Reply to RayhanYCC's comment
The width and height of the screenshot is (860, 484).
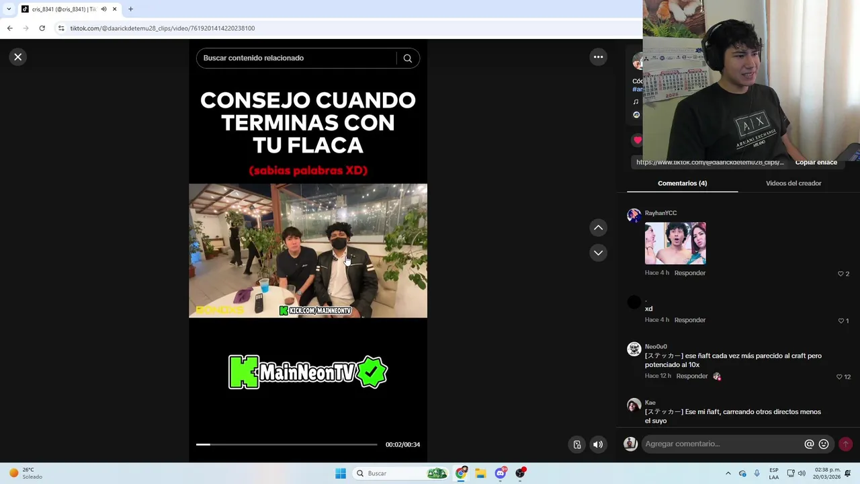(x=689, y=273)
